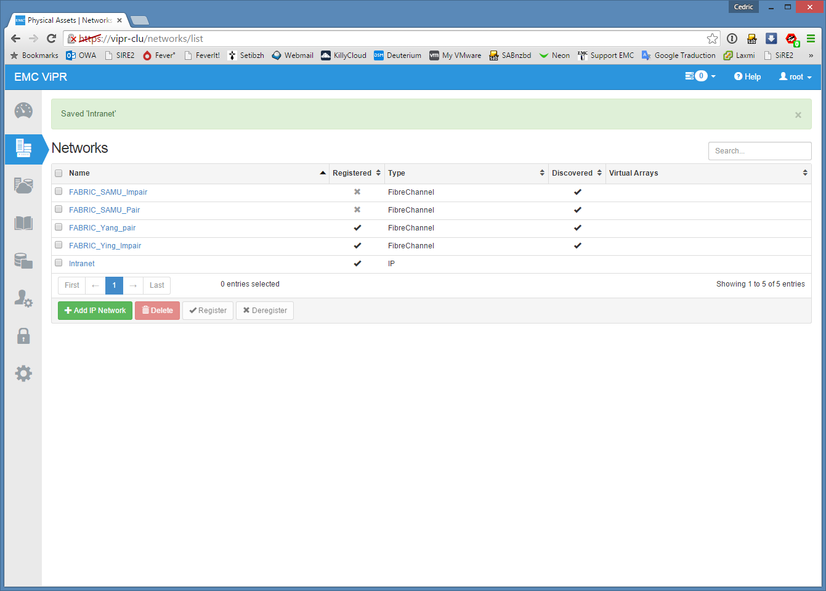Select the Physical Assets browser tab

[x=69, y=20]
